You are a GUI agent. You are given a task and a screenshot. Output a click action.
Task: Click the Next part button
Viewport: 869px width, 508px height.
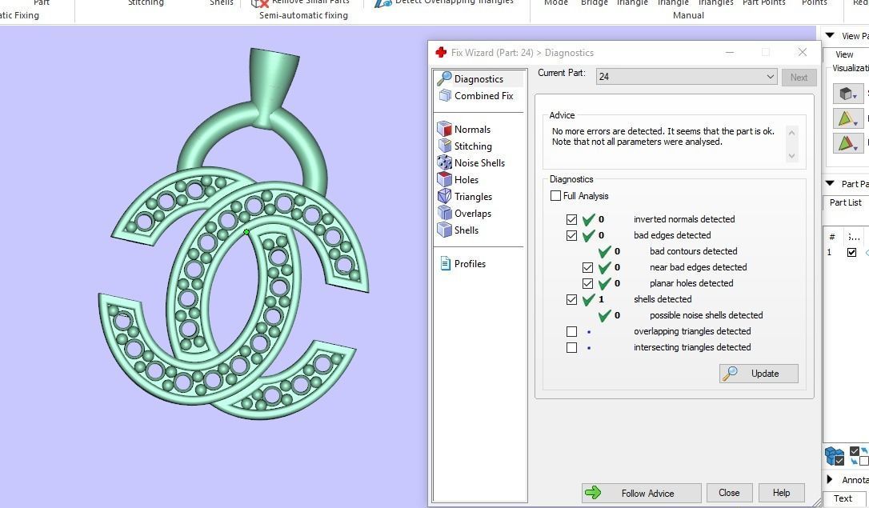tap(799, 78)
